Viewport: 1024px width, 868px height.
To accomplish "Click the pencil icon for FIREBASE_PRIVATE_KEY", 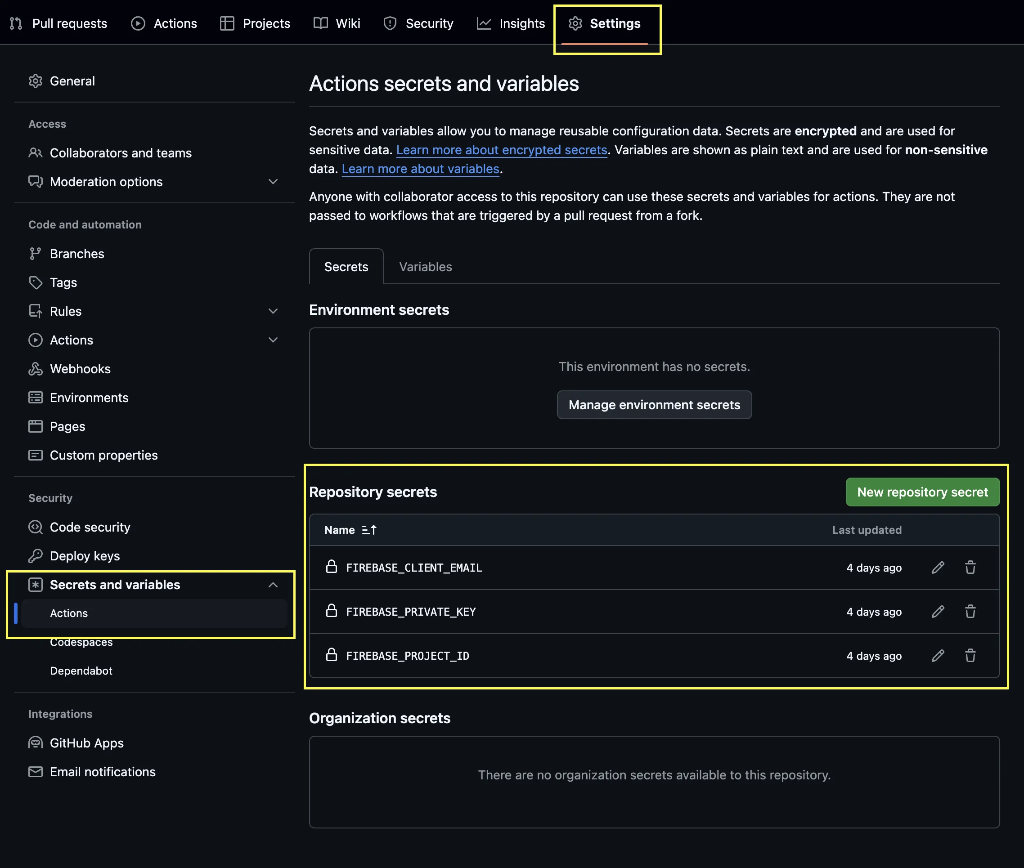I will [x=938, y=612].
